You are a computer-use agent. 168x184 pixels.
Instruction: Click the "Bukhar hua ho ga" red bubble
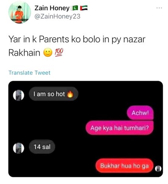124,166
